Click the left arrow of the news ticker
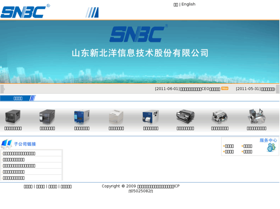Image resolution: width=280 pixels, height=209 pixels. [x=2, y=89]
